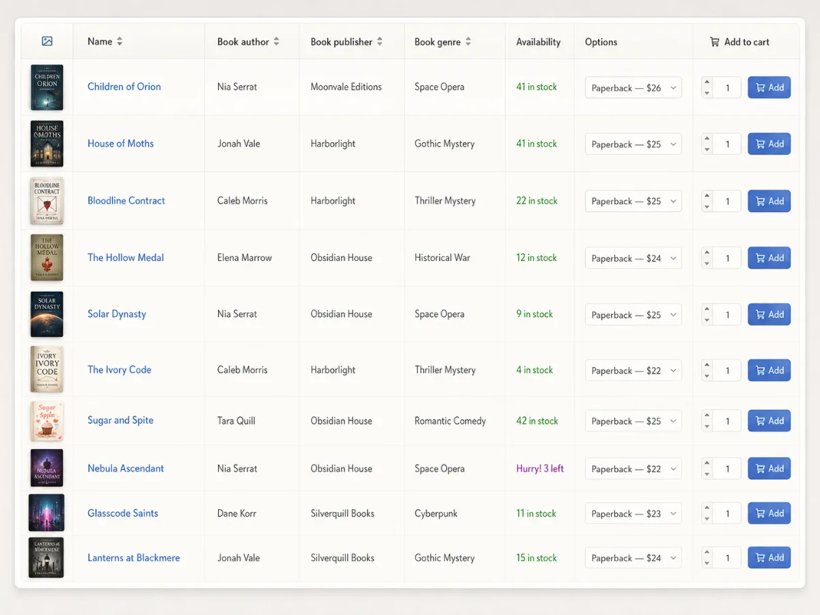This screenshot has height=615, width=820.
Task: Add Lanterns at Blackmere to cart
Action: (769, 558)
